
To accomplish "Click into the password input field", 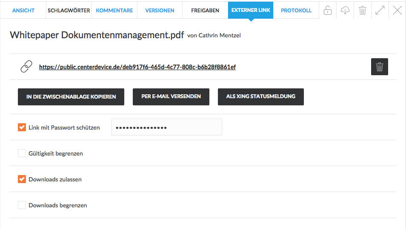I will (x=166, y=127).
